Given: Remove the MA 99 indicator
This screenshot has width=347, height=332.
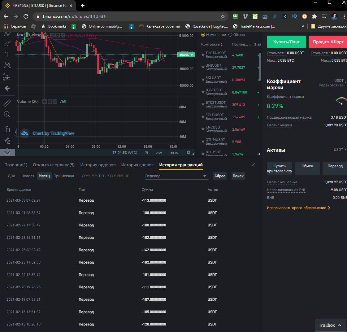Looking at the screenshot, I should (x=63, y=35).
